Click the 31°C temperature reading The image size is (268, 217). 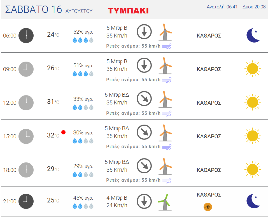pyautogui.click(x=53, y=102)
